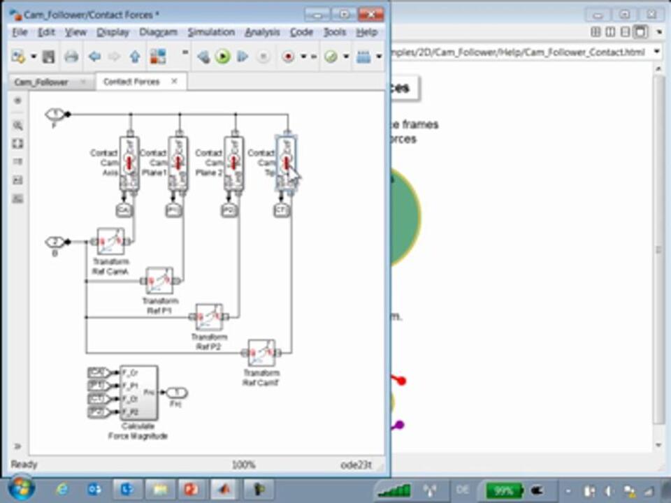Click the red Record button in the toolbar
The width and height of the screenshot is (671, 503).
point(288,57)
